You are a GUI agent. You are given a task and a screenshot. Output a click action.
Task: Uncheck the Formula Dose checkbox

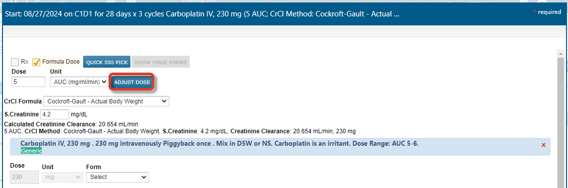(36, 62)
